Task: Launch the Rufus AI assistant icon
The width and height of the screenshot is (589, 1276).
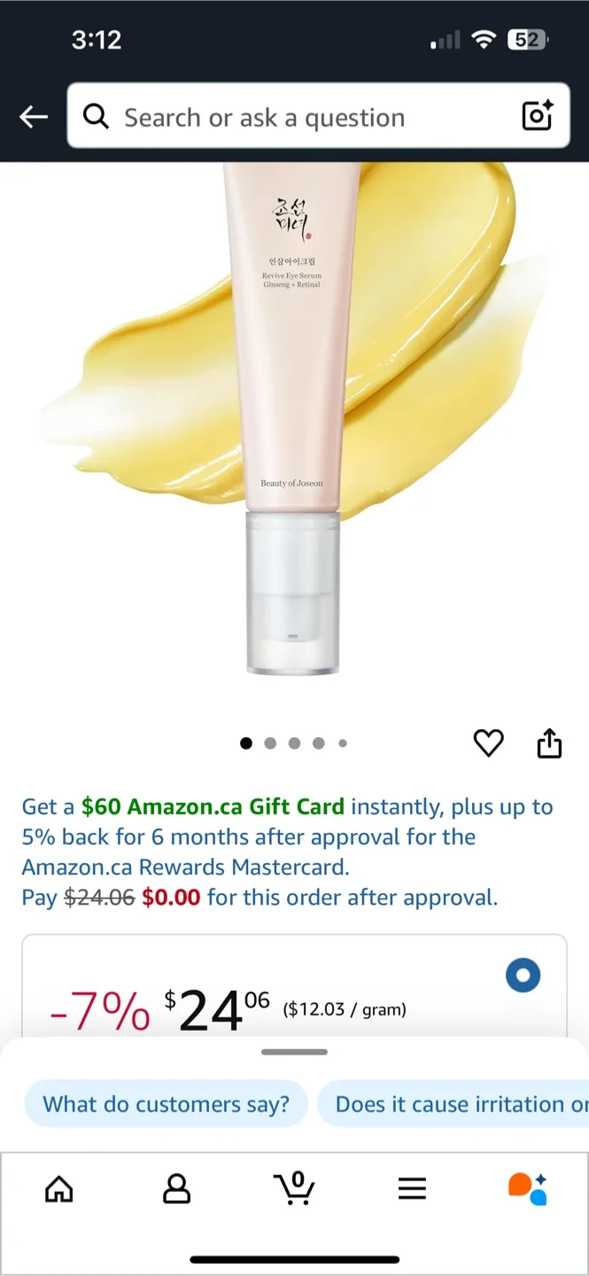Action: (x=528, y=1188)
